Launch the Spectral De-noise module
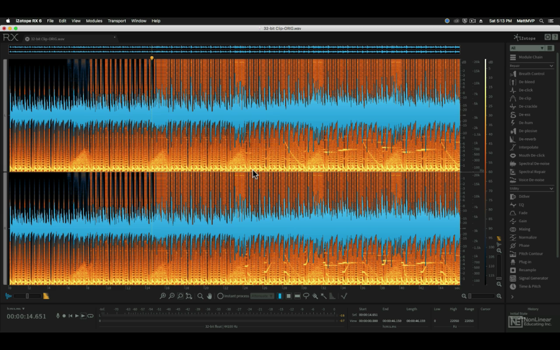The width and height of the screenshot is (560, 350). click(534, 164)
